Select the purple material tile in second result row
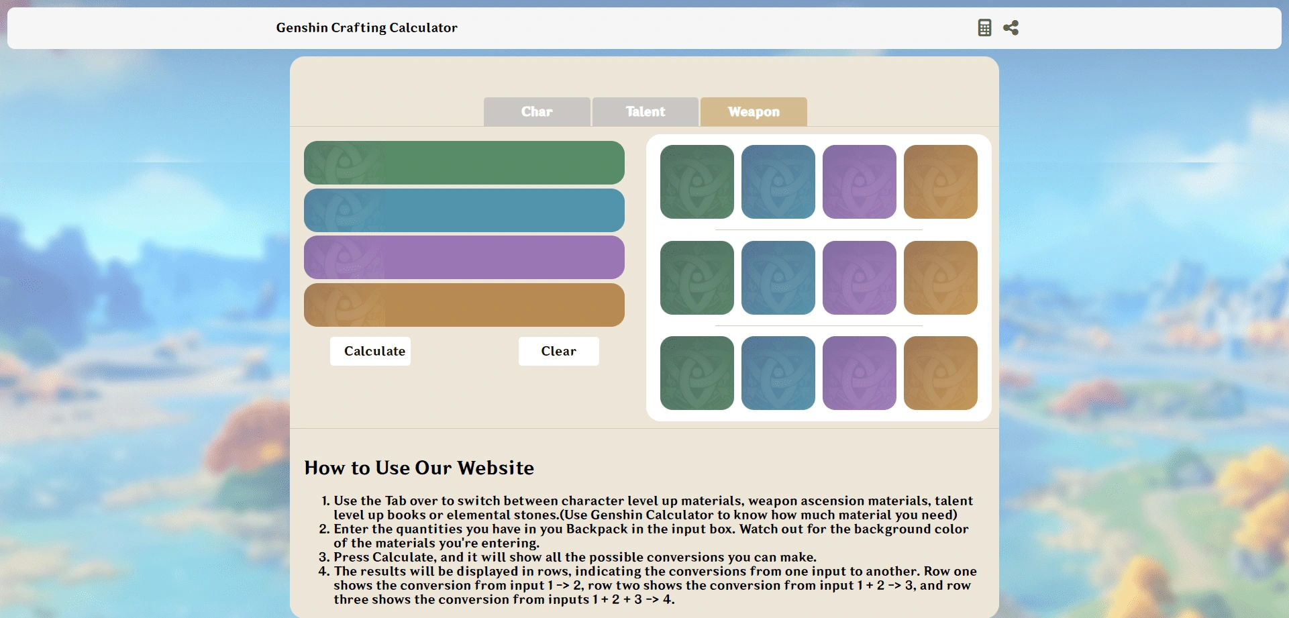Image resolution: width=1289 pixels, height=618 pixels. tap(860, 278)
